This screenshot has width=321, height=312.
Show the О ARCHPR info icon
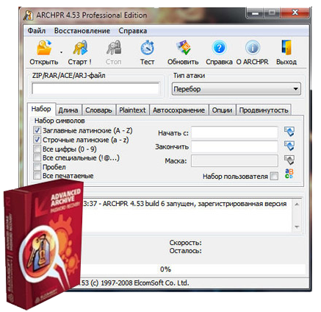253,48
